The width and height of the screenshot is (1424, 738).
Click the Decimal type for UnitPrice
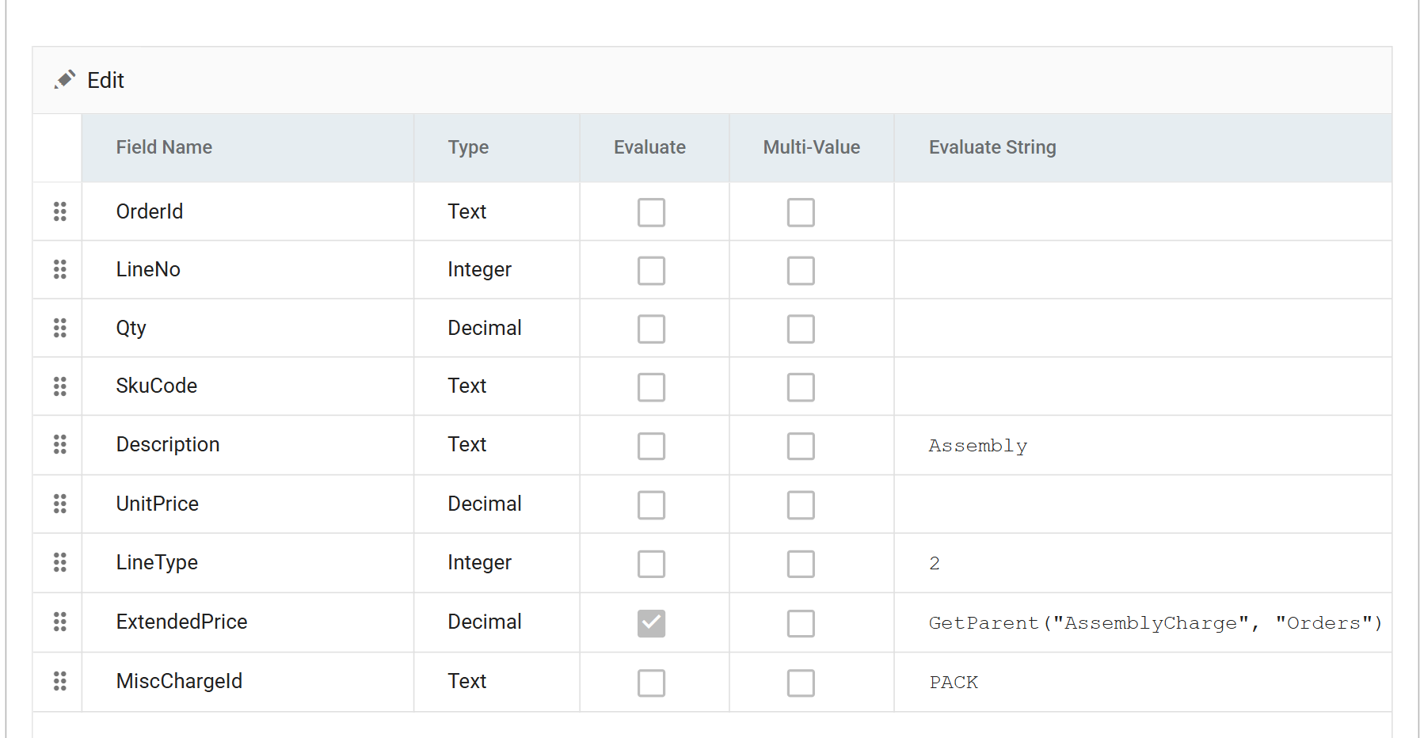(485, 504)
